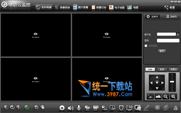Screen dimensions: 181x113
Task: Click the fullscreen view icon
Action: (x=37, y=107)
